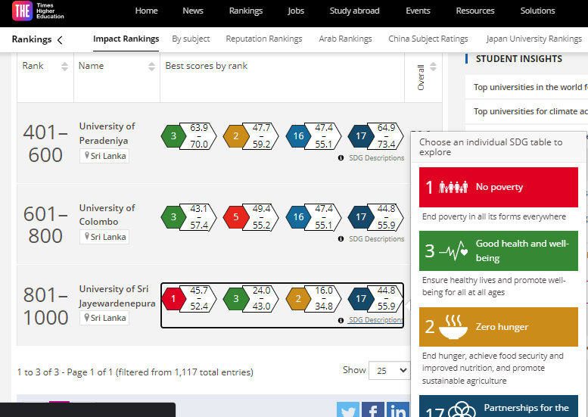
Task: Switch to the Reputation Rankings tab
Action: click(264, 39)
